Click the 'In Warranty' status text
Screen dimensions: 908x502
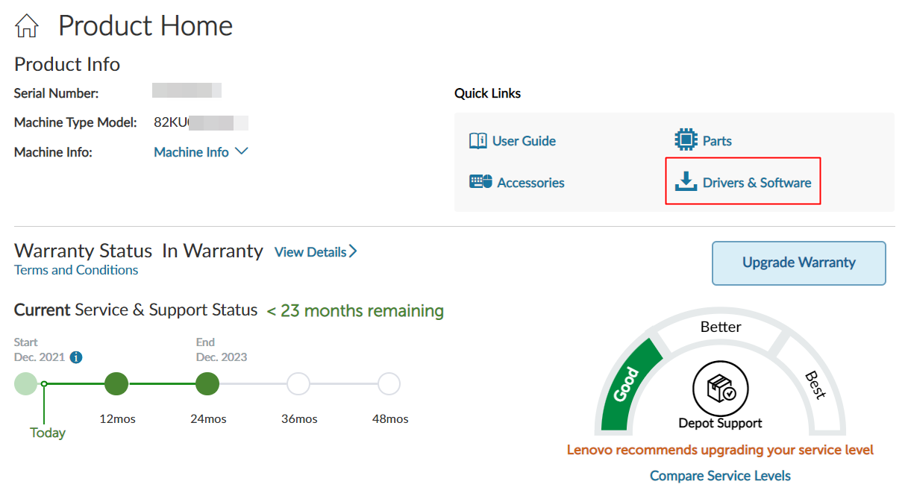(213, 251)
